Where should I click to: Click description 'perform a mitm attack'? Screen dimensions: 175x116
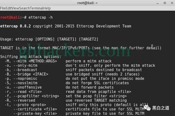[89, 61]
